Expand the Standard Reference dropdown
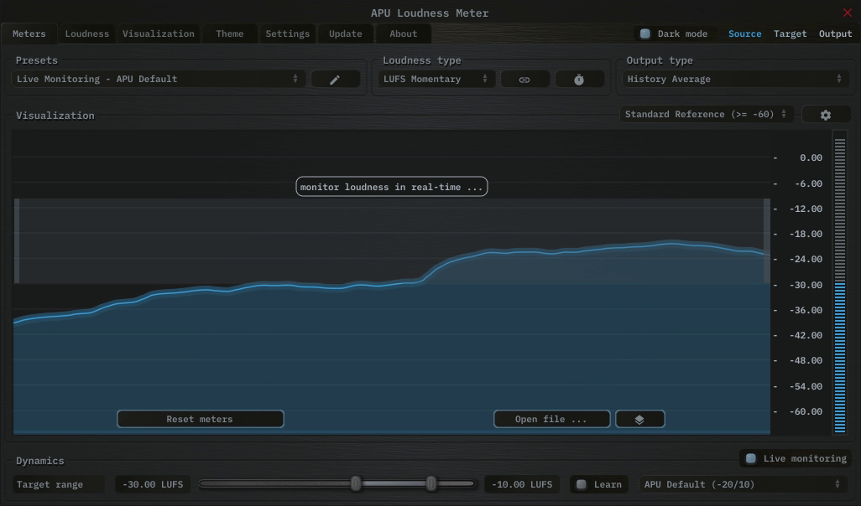Image resolution: width=861 pixels, height=506 pixels. [706, 115]
